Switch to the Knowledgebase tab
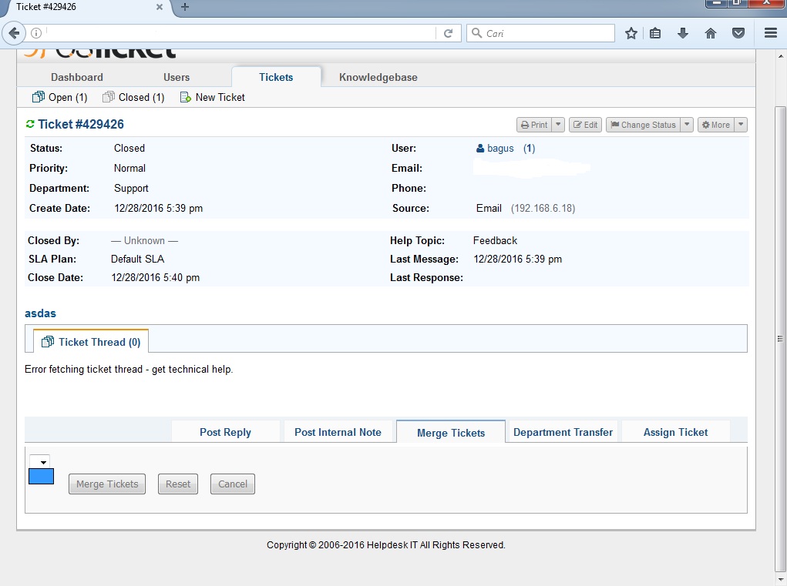 point(378,77)
